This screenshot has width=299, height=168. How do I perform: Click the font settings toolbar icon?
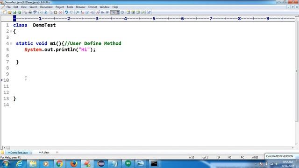pyautogui.click(x=98, y=13)
